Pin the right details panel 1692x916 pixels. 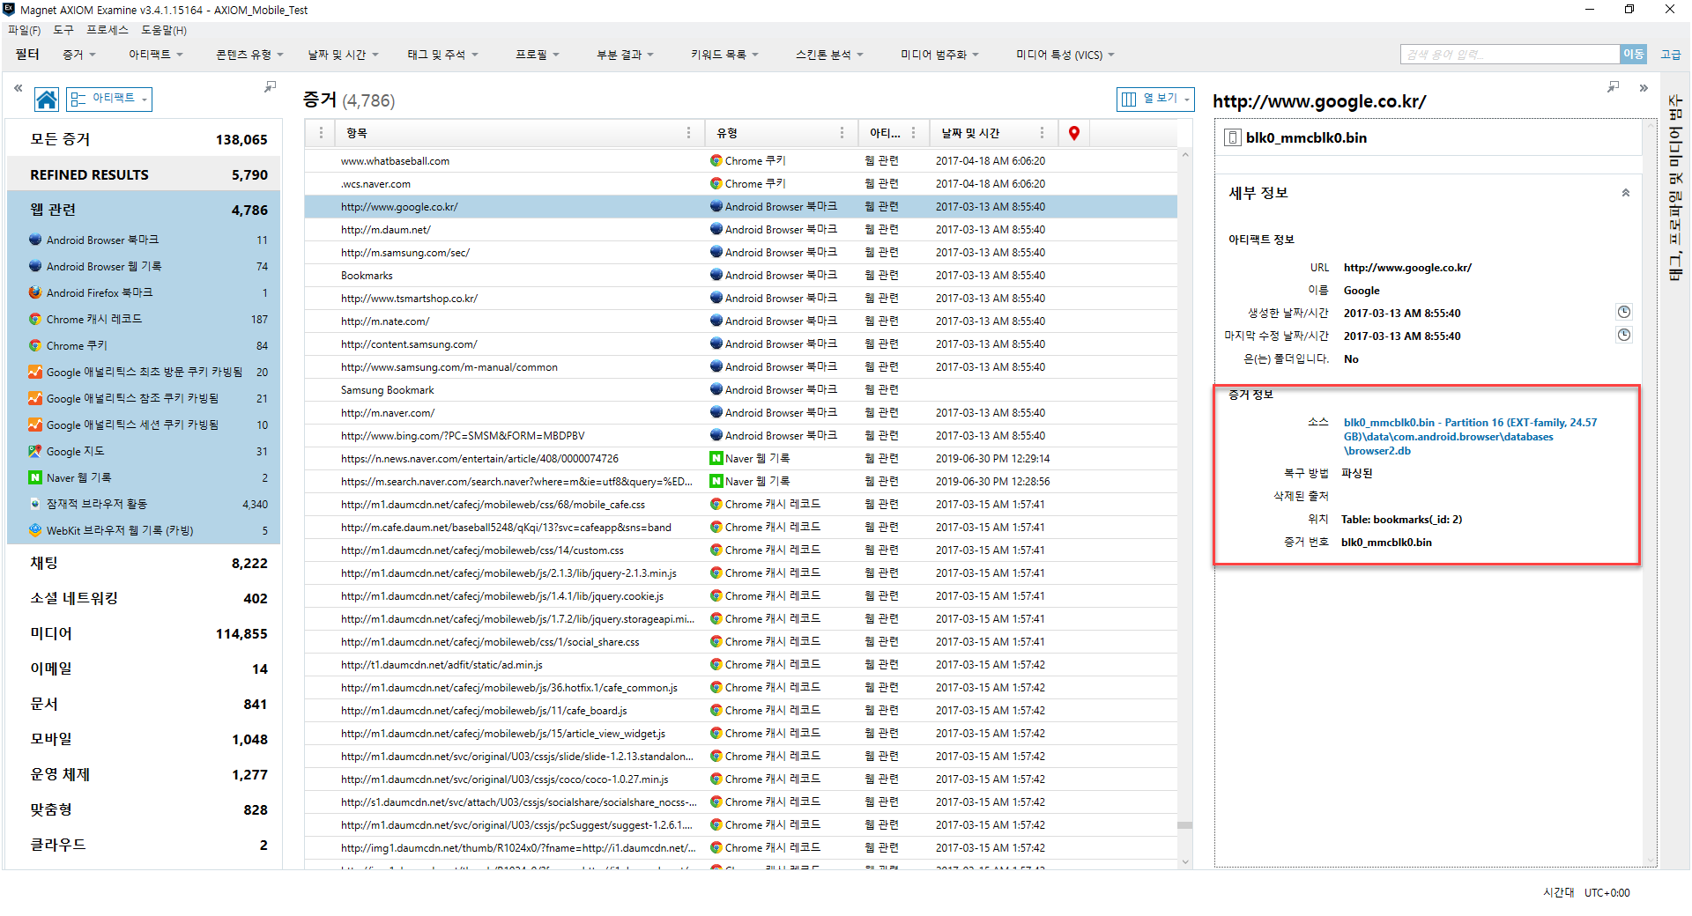(x=1613, y=86)
